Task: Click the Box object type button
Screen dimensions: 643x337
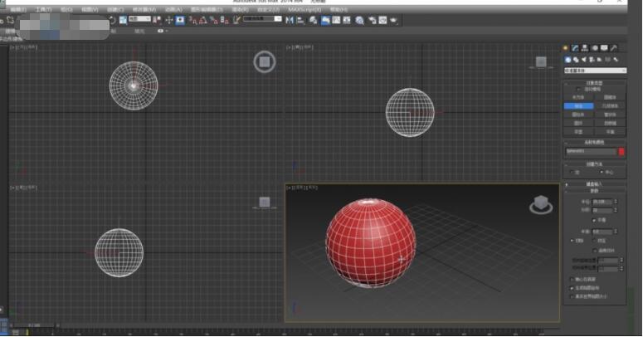Action: (x=579, y=97)
